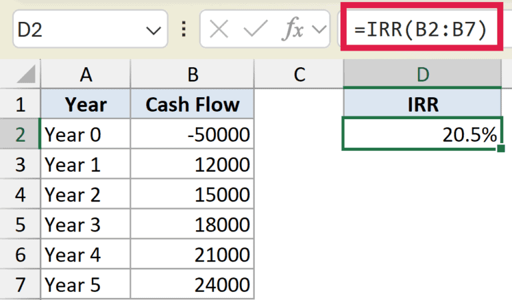Screen dimensions: 512x300
Task: Click the Cancel (X) formula icon
Action: click(x=219, y=29)
